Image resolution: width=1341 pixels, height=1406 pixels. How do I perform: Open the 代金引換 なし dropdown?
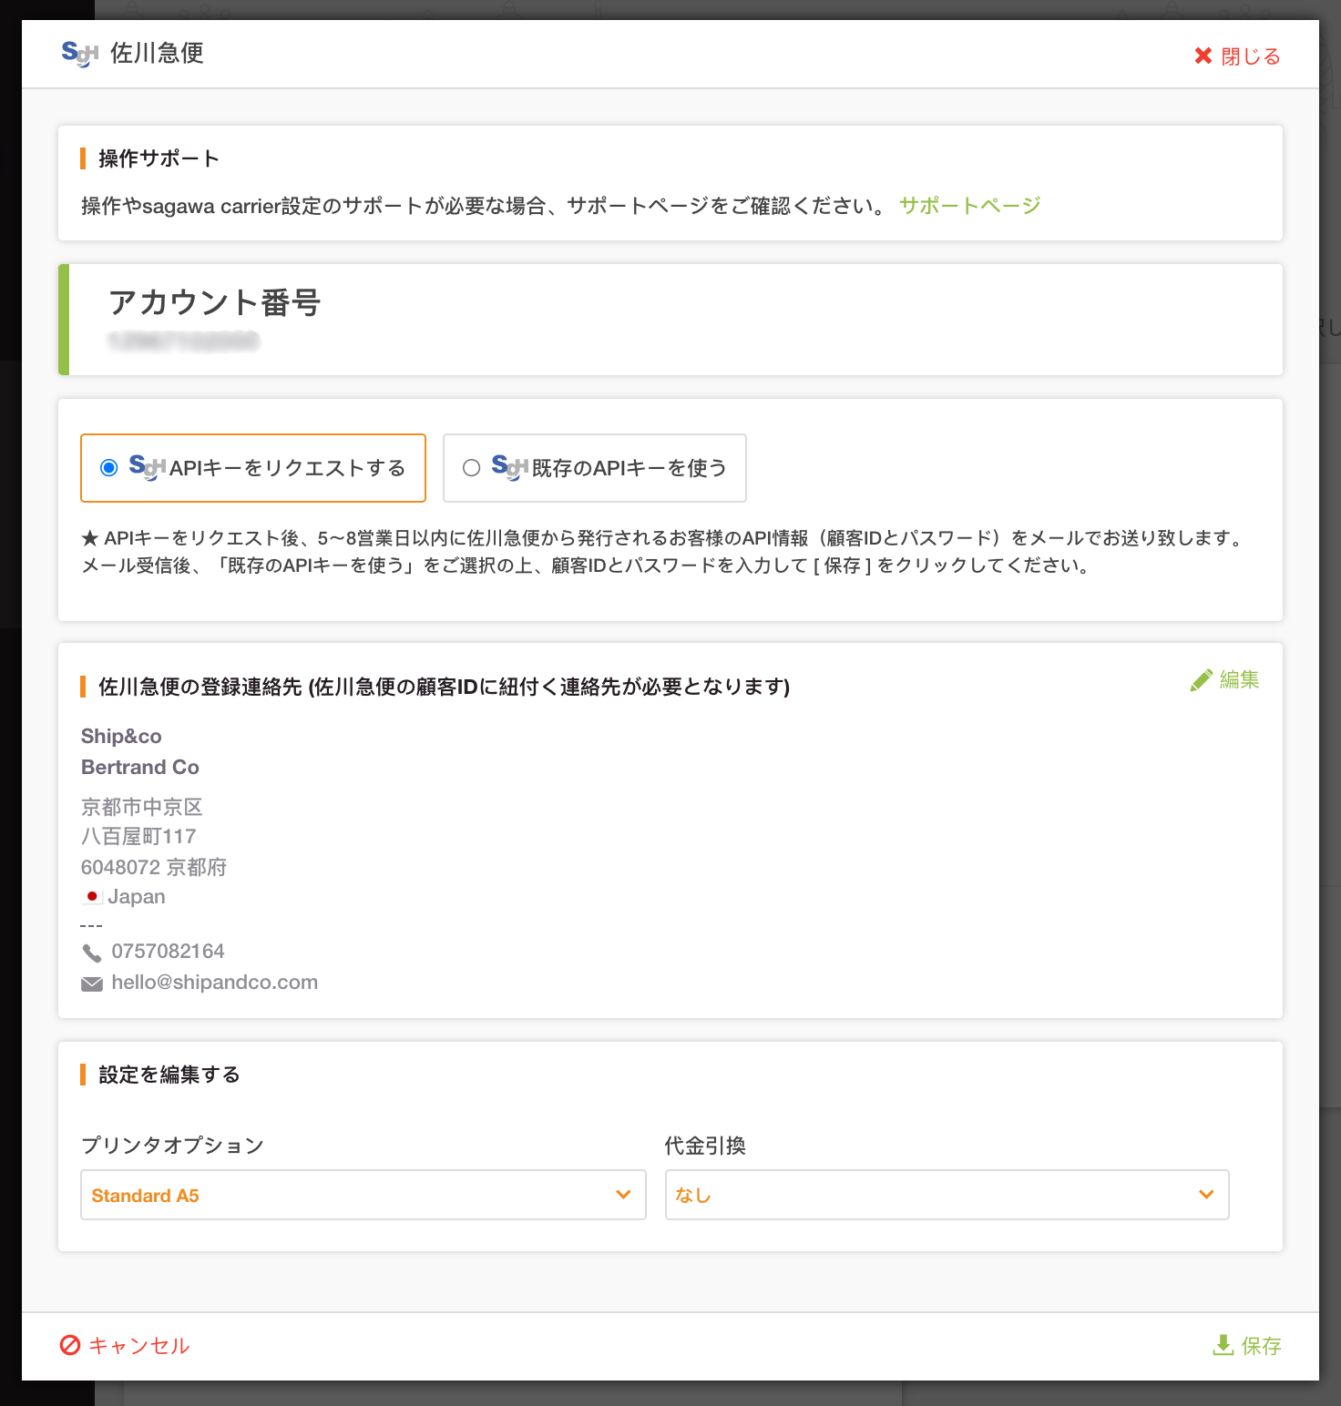click(947, 1195)
